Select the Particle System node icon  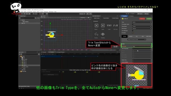(x=96, y=34)
